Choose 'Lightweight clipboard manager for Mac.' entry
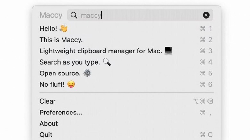The height and width of the screenshot is (140, 250). click(x=101, y=51)
